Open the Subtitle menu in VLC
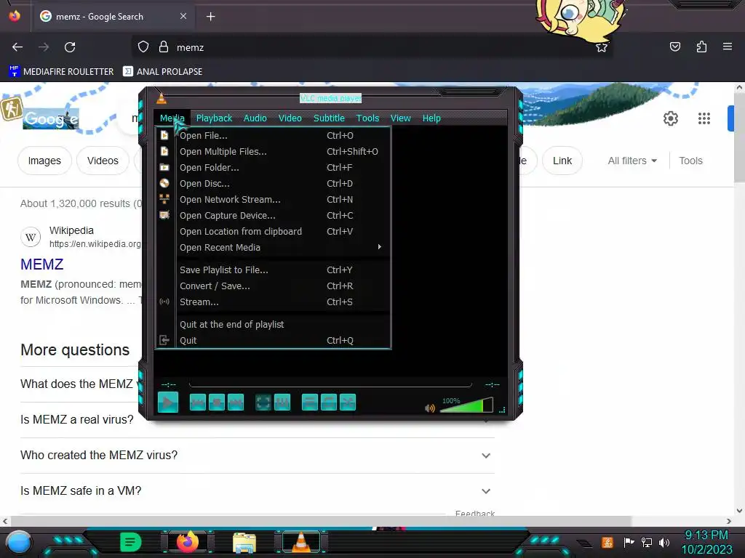The width and height of the screenshot is (745, 558). (x=329, y=118)
